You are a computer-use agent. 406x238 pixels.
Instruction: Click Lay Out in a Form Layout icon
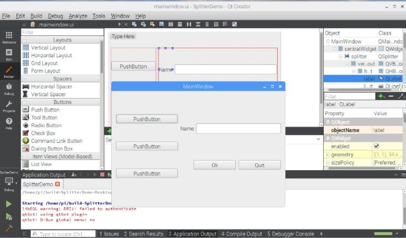pyautogui.click(x=207, y=24)
